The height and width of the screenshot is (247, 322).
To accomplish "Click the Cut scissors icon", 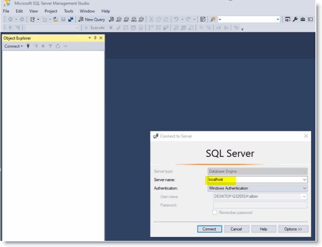I will tap(151, 19).
